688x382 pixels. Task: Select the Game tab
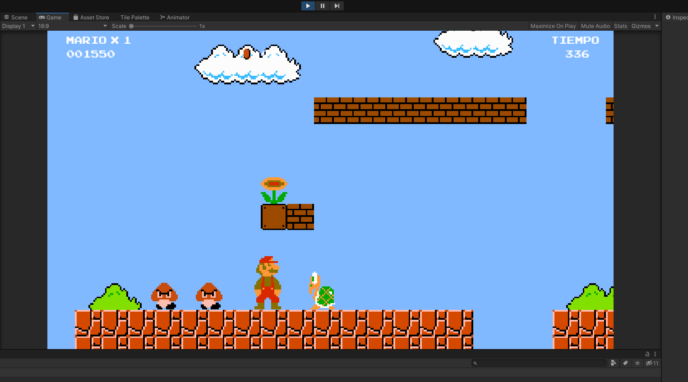click(x=51, y=17)
